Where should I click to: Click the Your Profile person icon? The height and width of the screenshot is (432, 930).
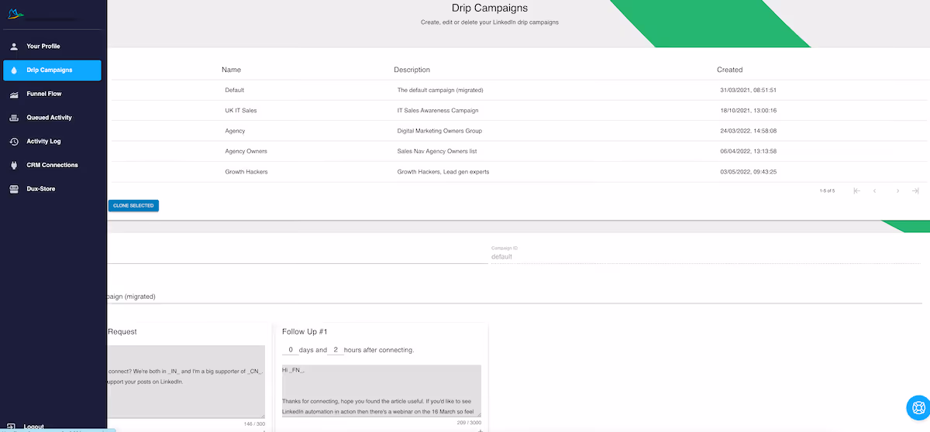(14, 46)
